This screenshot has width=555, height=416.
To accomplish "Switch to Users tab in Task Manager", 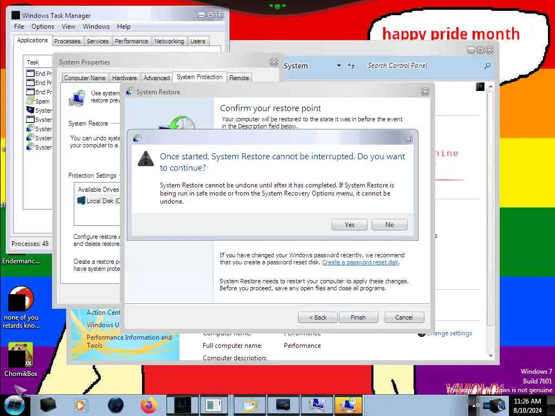I will 197,41.
